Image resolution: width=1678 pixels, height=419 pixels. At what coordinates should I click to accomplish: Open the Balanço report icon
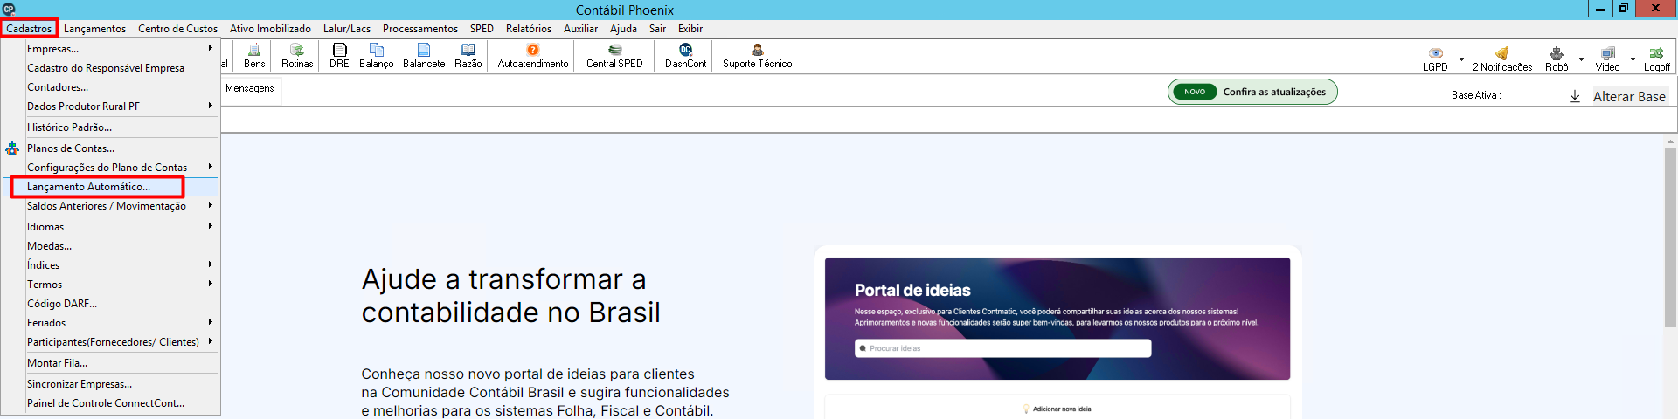(376, 56)
